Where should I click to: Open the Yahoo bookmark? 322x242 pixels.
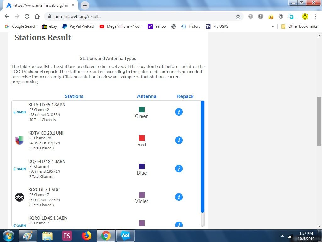click(x=157, y=26)
